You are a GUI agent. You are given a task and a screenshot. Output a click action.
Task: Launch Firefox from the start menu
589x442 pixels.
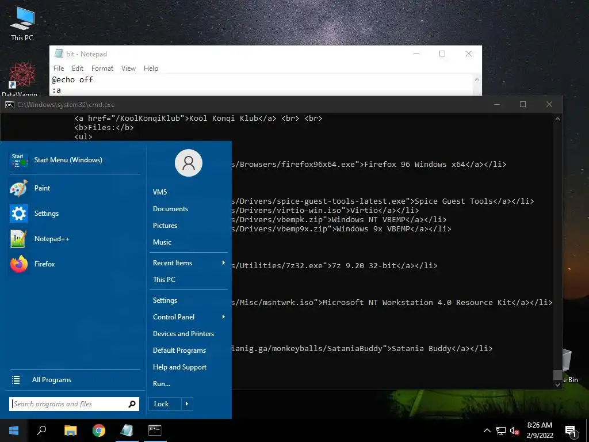click(74, 264)
